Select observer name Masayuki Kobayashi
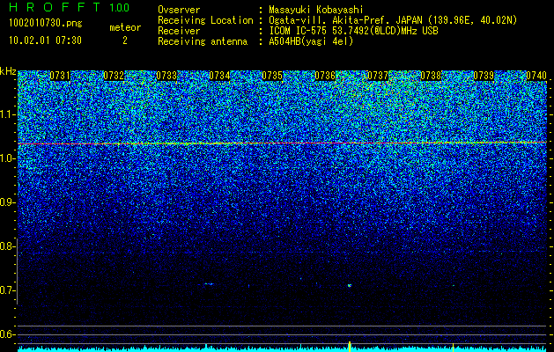554x352 pixels. (x=316, y=10)
